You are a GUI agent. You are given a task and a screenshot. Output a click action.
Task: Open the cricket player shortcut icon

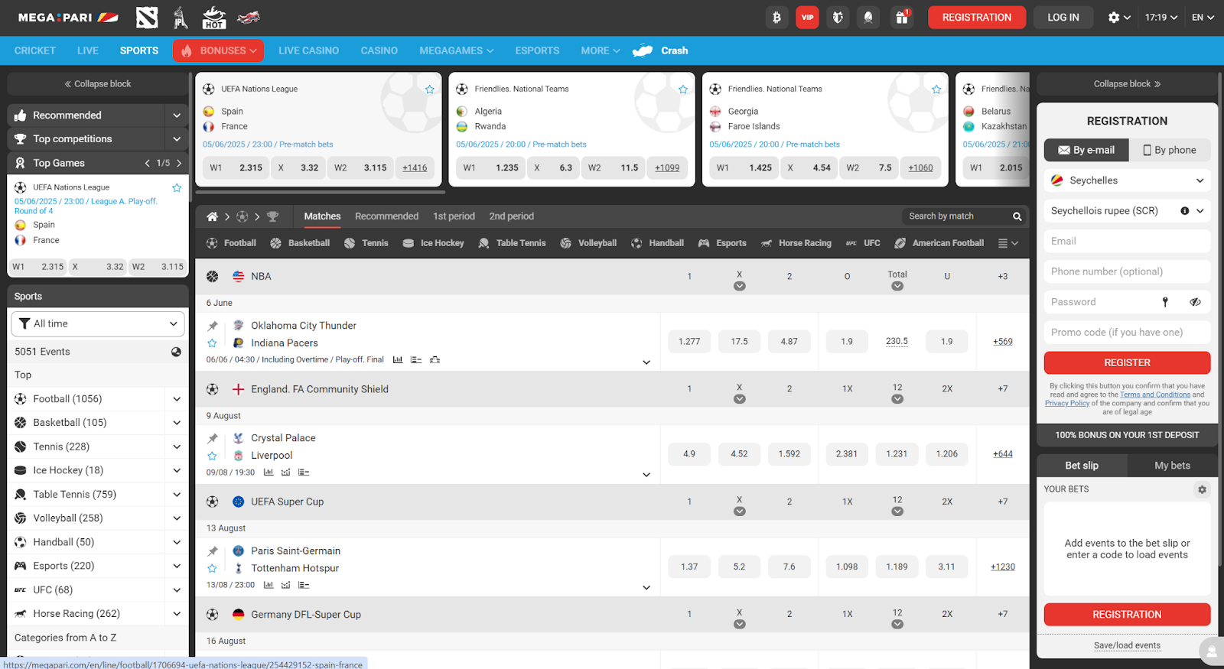pos(181,17)
